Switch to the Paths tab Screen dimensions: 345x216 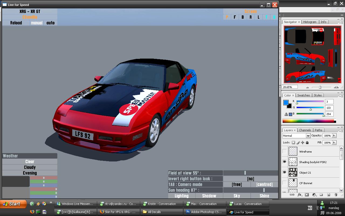point(319,130)
